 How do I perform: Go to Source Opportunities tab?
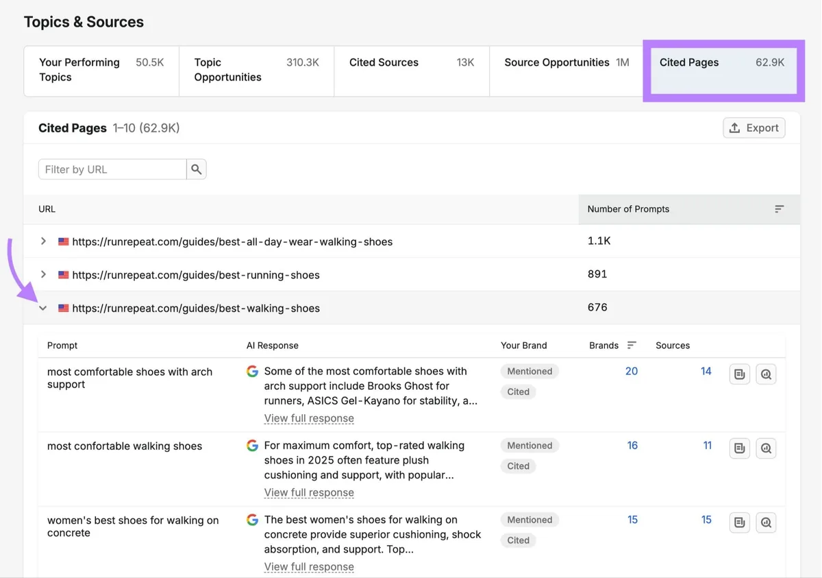pyautogui.click(x=566, y=71)
